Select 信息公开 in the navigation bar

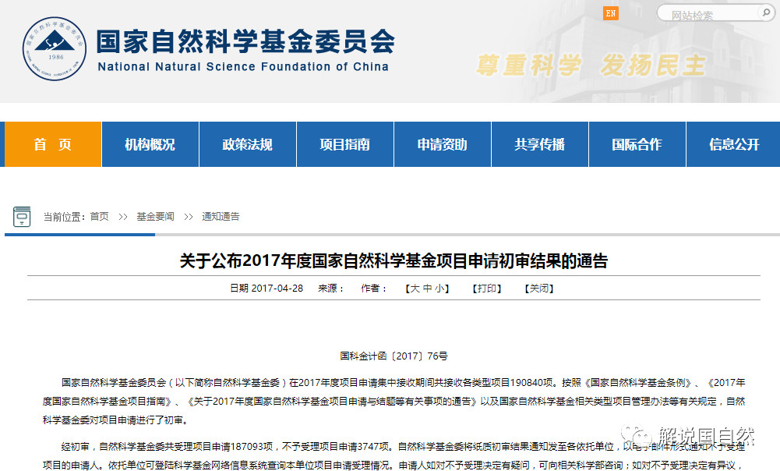734,144
